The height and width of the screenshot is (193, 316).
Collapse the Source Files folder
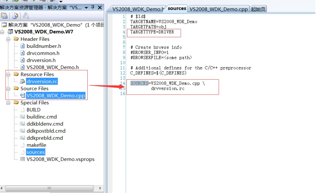click(8, 89)
